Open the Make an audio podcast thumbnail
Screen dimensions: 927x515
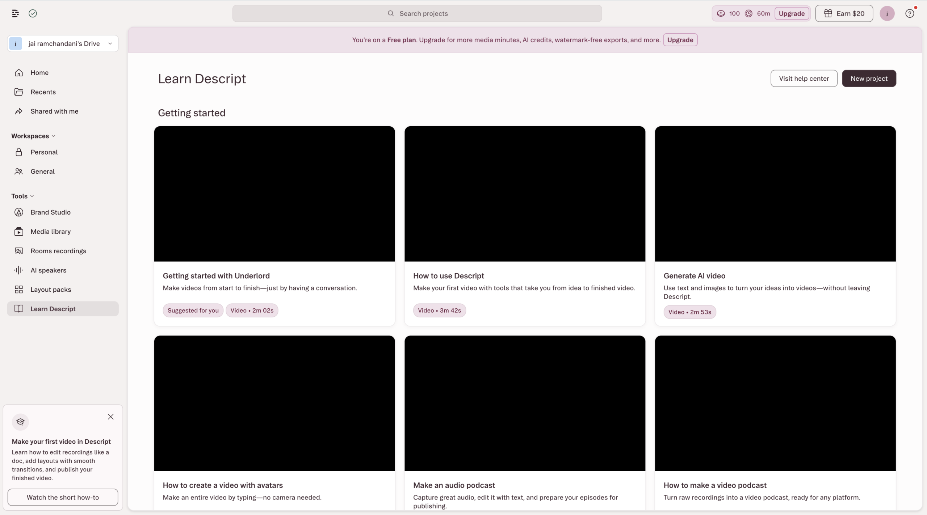[x=525, y=403]
